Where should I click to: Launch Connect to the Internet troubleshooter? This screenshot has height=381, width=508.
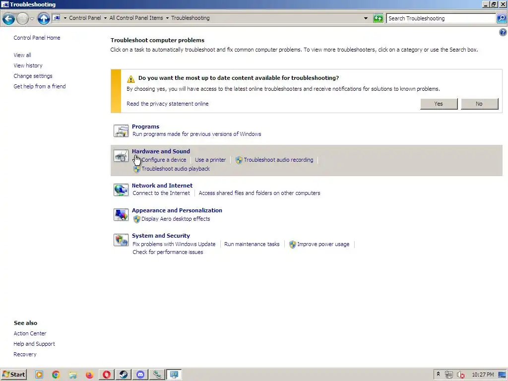coord(161,193)
